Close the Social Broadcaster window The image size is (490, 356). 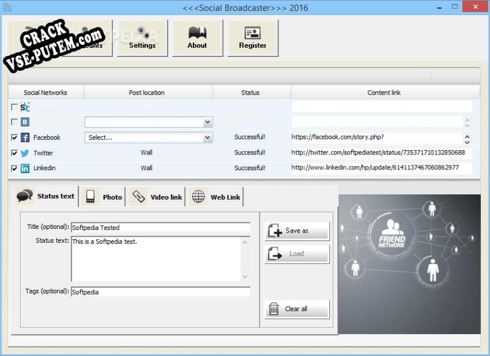pyautogui.click(x=475, y=7)
